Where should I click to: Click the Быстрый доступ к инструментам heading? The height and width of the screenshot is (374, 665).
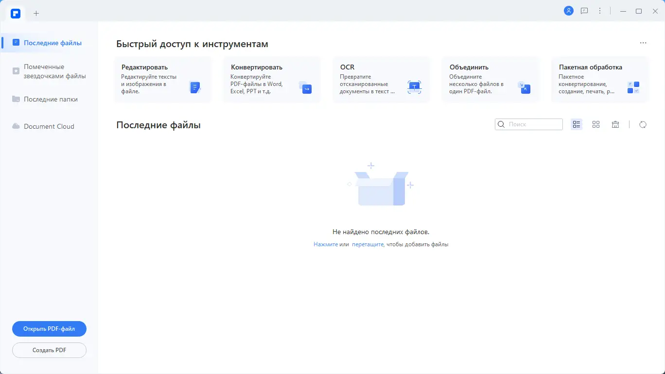[192, 44]
